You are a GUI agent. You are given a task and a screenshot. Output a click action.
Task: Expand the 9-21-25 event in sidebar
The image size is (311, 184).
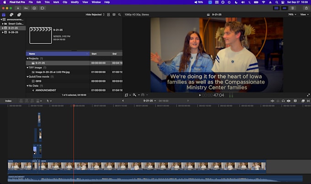point(3,28)
